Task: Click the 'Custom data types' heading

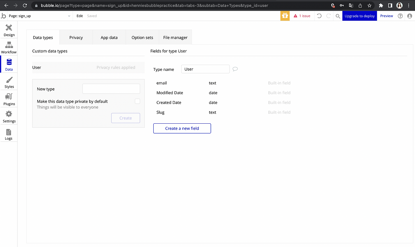Action: (x=50, y=51)
